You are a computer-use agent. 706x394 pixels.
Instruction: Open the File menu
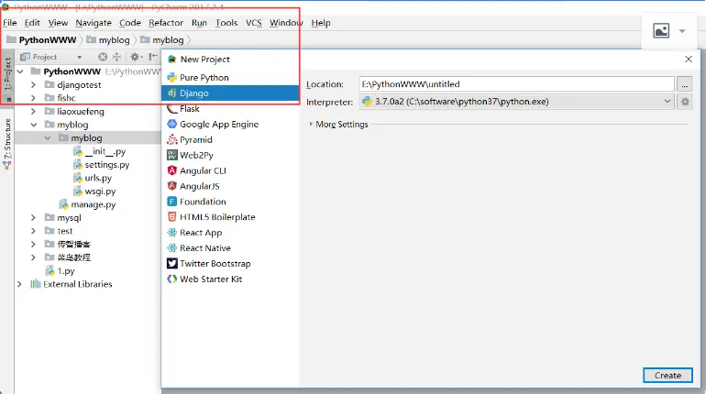(x=10, y=23)
